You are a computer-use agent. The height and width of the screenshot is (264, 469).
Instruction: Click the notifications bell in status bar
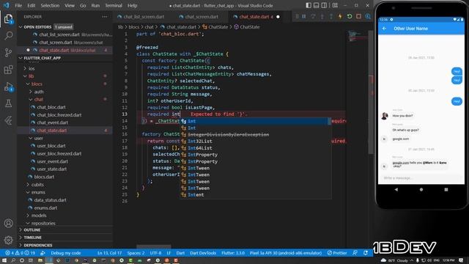(x=366, y=253)
